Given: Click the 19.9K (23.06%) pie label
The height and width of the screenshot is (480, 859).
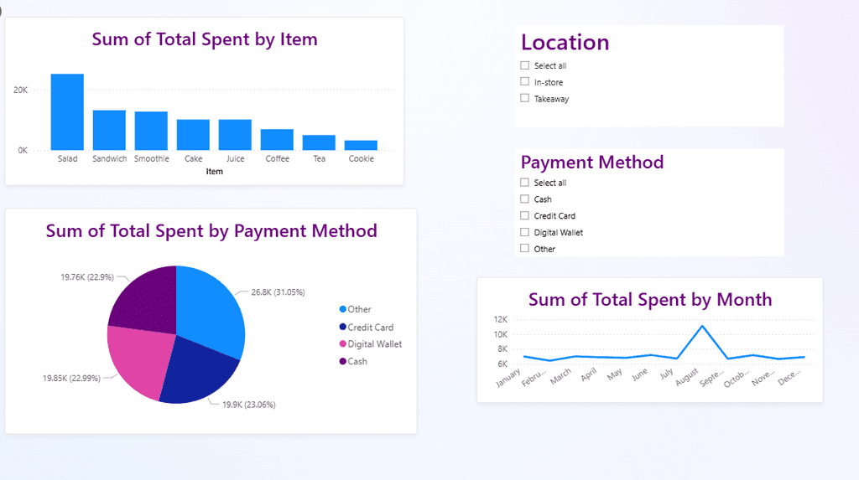Looking at the screenshot, I should (x=248, y=405).
